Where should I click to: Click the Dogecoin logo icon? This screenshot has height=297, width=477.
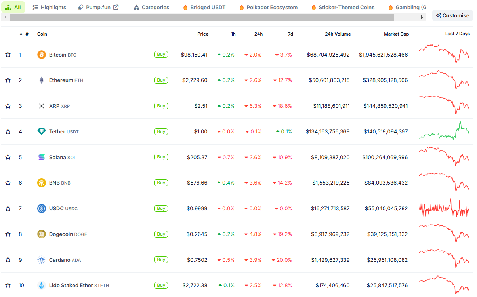coord(42,234)
